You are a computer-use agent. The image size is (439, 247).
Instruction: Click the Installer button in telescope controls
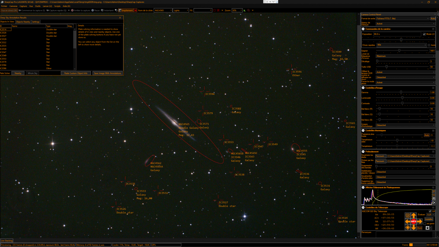429,219
